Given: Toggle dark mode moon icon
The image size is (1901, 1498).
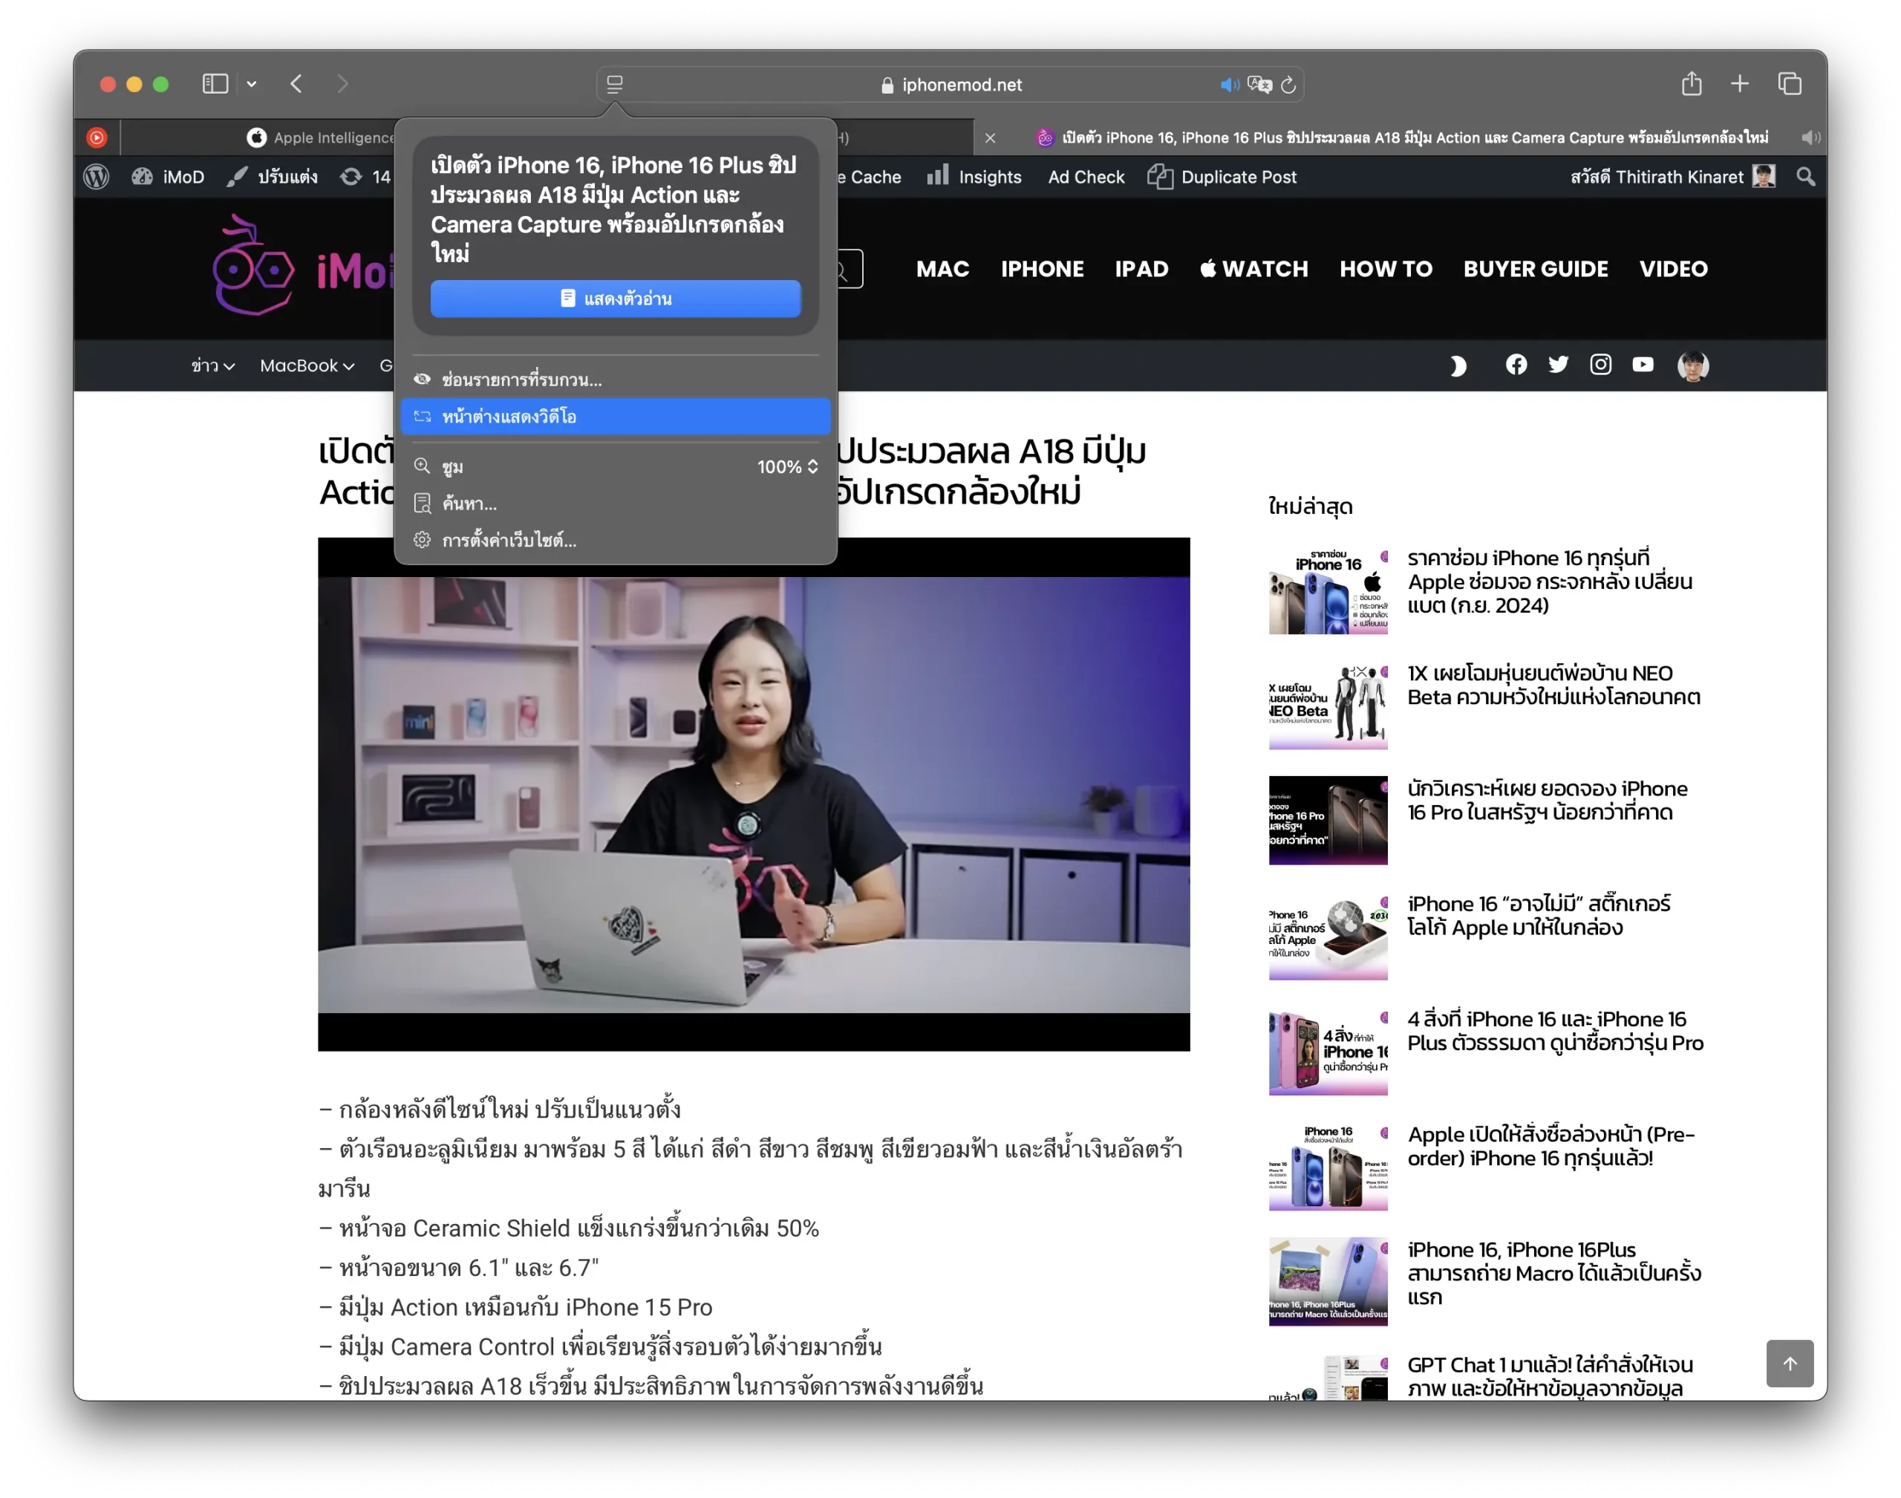Looking at the screenshot, I should [1458, 365].
